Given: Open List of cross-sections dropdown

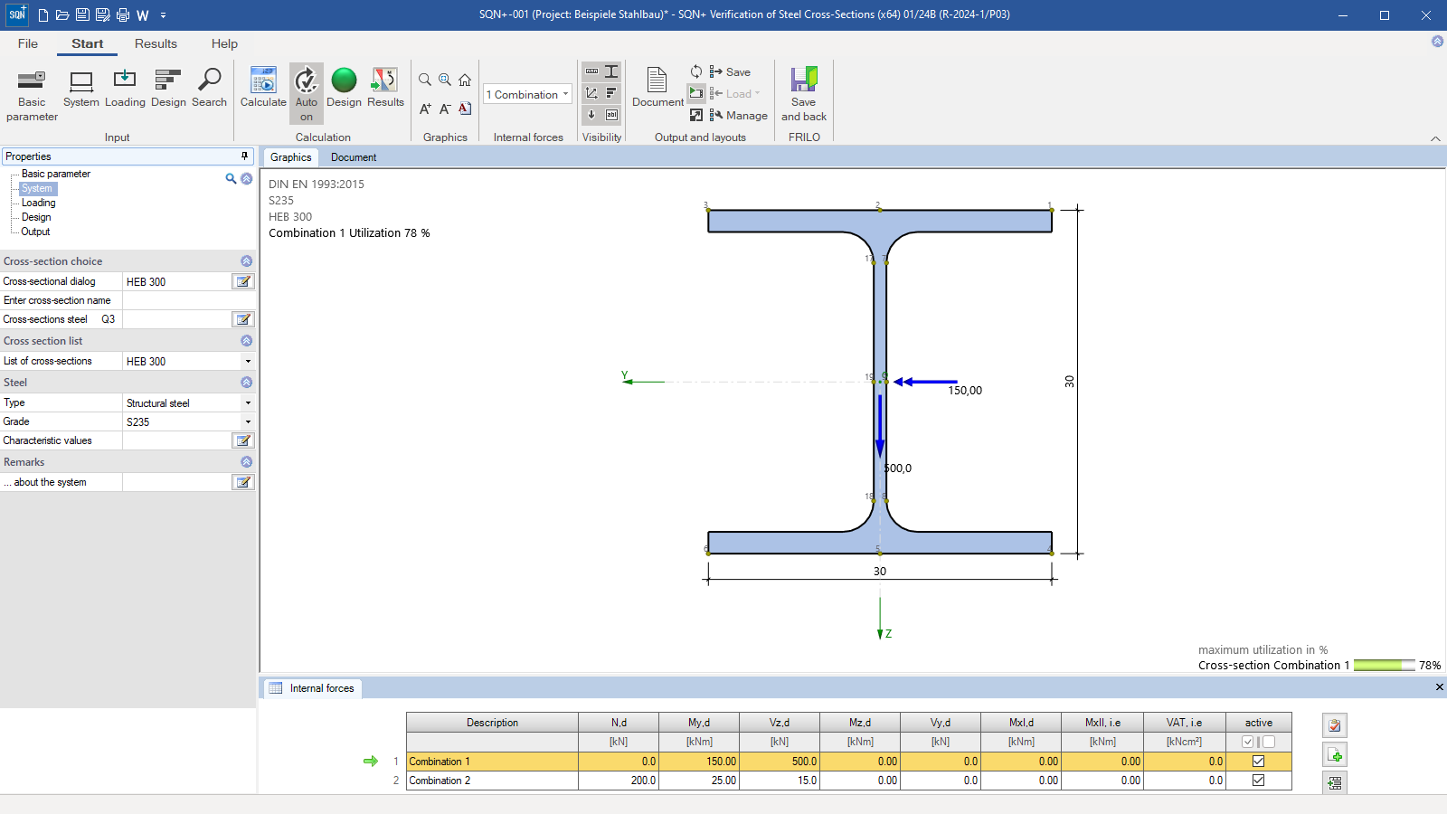Looking at the screenshot, I should [248, 361].
